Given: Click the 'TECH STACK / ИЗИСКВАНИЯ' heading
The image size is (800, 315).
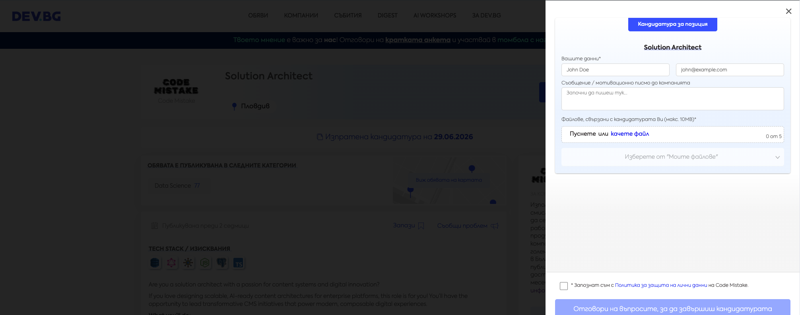Looking at the screenshot, I should (189, 249).
